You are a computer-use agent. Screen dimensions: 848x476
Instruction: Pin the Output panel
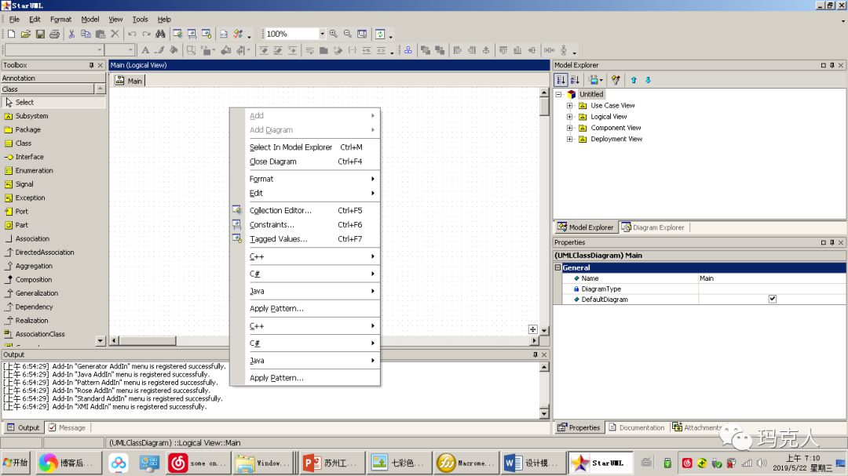(x=535, y=355)
